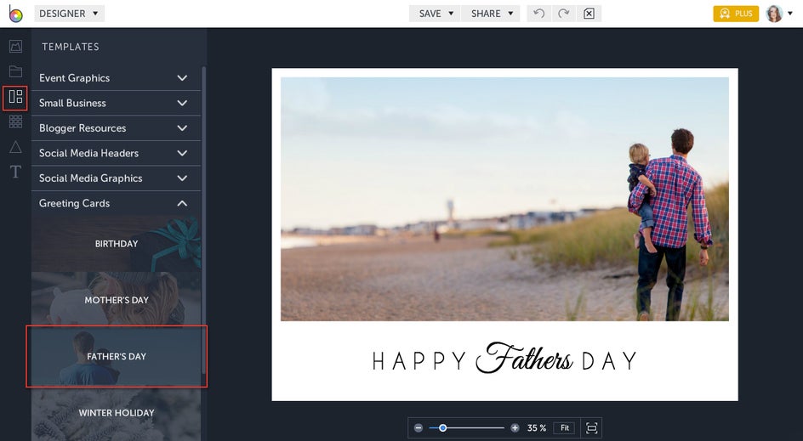The image size is (803, 441).
Task: Select the MOTHER'S DAY template thumbnail
Action: 117,300
